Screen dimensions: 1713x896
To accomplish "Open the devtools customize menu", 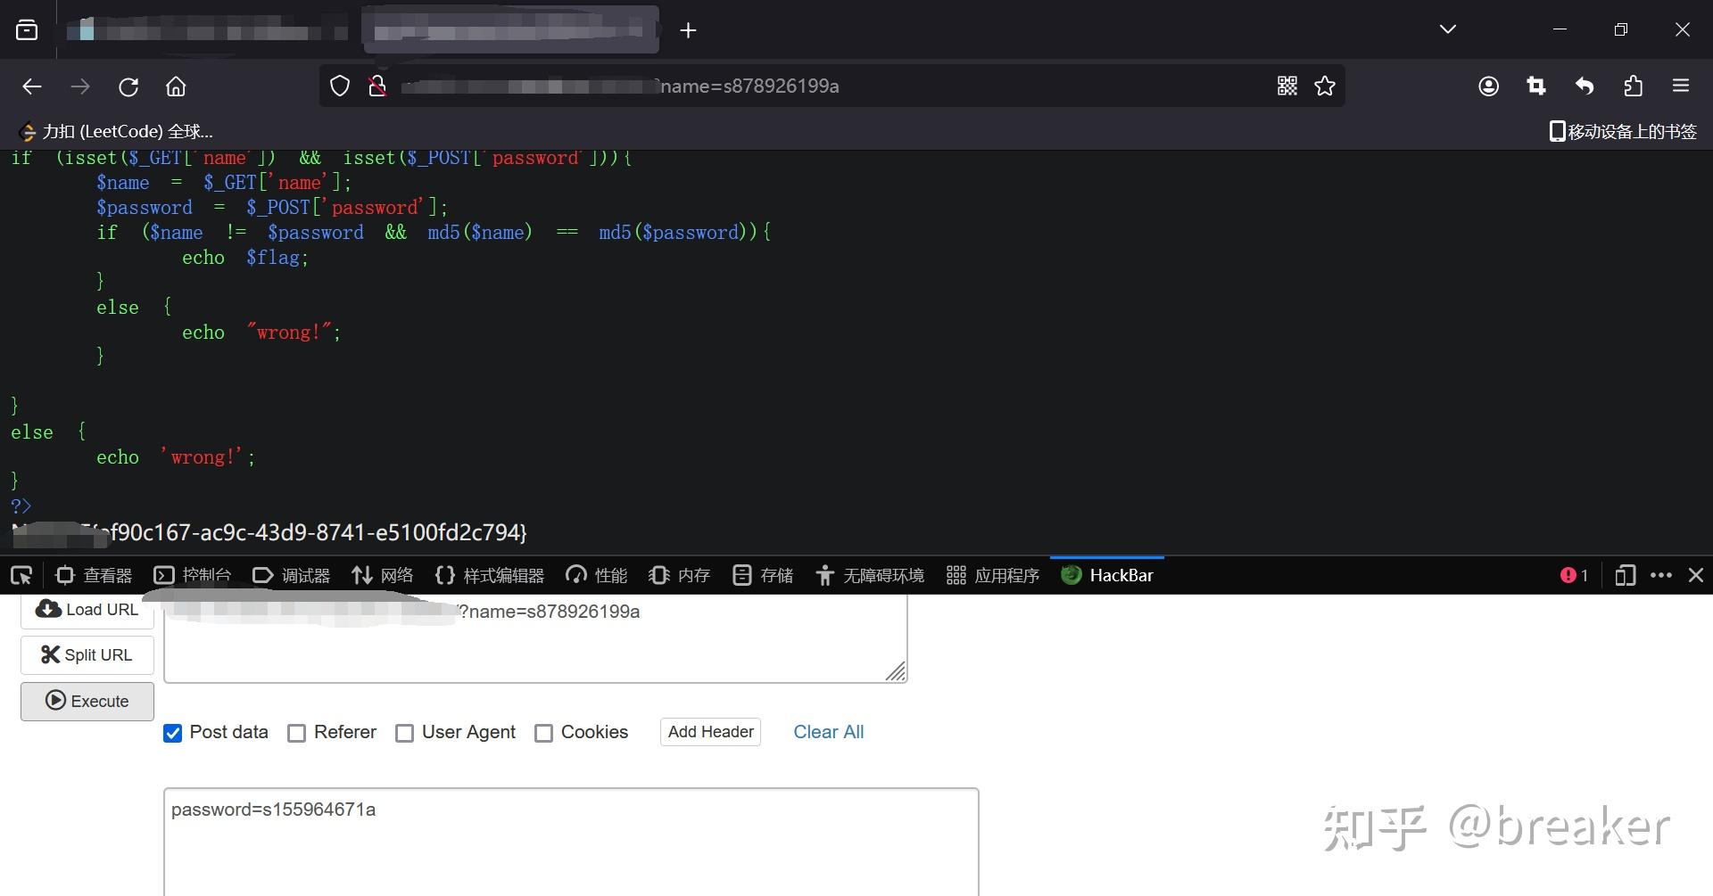I will point(1661,575).
